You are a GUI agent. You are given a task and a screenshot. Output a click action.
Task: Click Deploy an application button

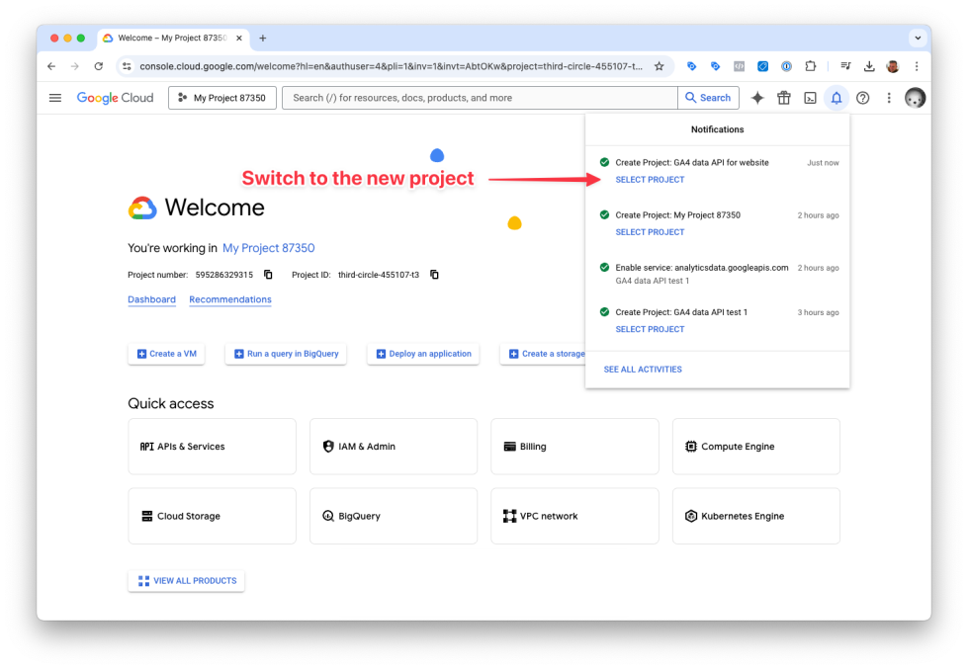423,354
